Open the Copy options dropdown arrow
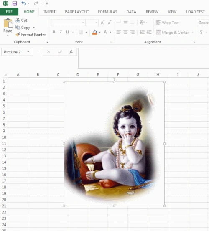Viewport: 209px width, 231px height. coord(34,28)
